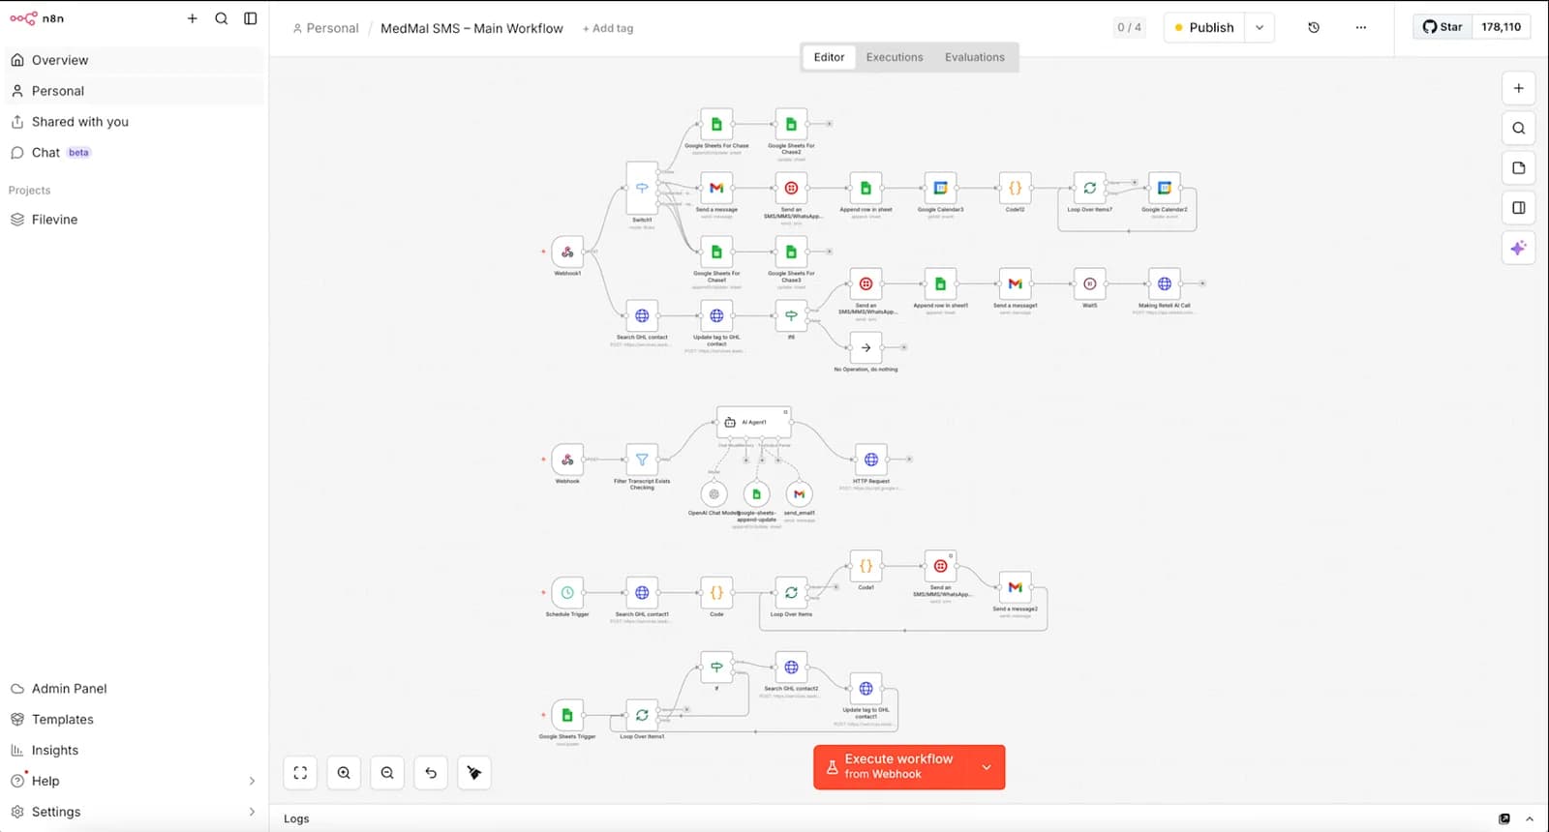The image size is (1549, 832).
Task: Zoom out of the canvas
Action: coord(387,772)
